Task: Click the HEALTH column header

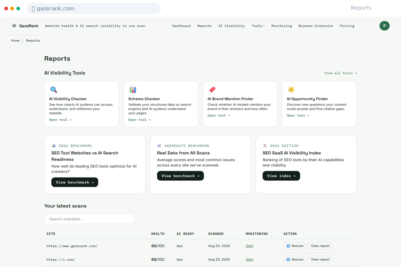Action: point(158,234)
